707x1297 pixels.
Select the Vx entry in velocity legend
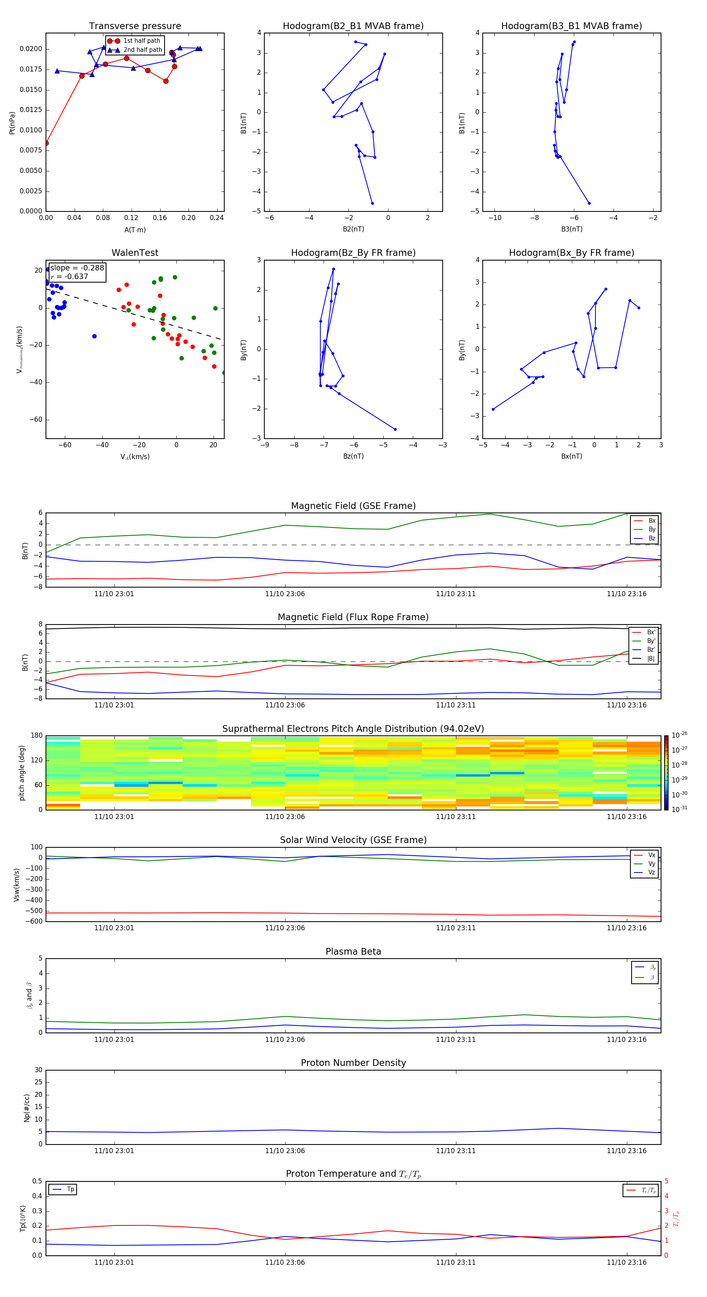click(645, 856)
